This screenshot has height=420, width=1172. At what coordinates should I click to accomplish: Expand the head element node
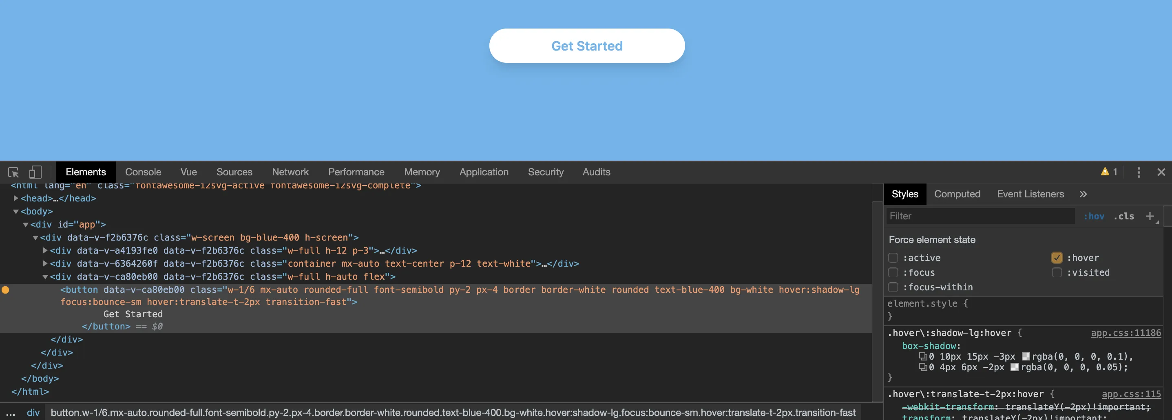click(16, 199)
